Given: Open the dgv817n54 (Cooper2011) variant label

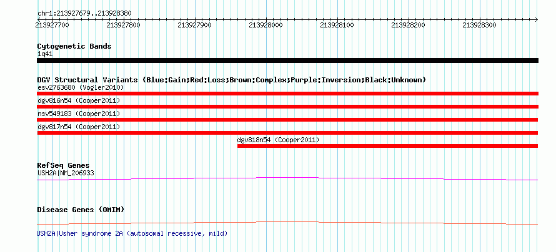Looking at the screenshot, I should pyautogui.click(x=79, y=127).
